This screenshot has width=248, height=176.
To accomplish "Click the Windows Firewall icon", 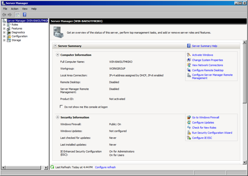I will [189, 118].
